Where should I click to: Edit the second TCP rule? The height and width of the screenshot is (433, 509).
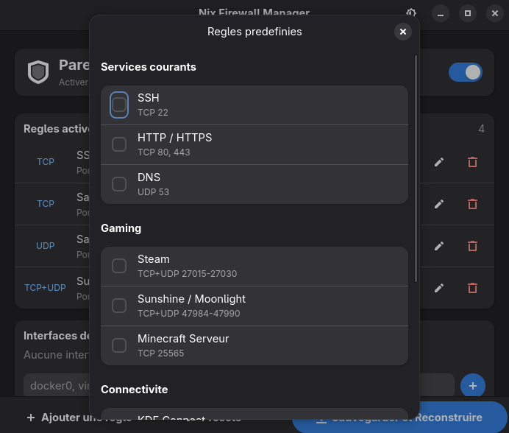point(439,204)
